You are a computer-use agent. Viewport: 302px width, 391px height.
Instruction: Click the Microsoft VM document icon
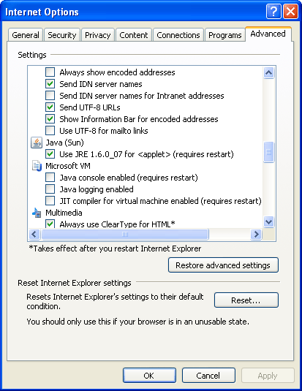(x=37, y=166)
